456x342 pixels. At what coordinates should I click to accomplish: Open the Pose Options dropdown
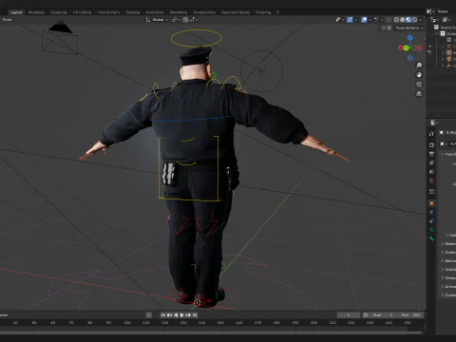(x=409, y=28)
